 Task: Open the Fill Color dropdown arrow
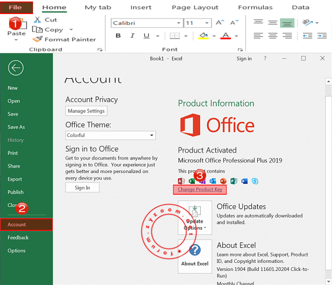tap(214, 36)
